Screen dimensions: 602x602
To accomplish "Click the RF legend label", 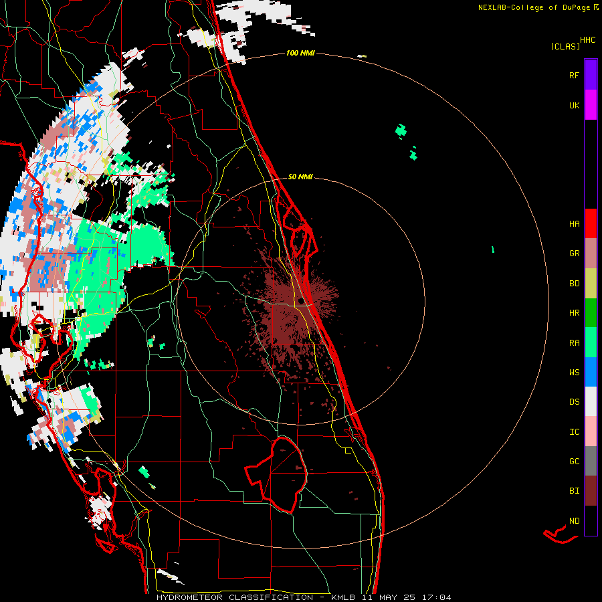I will pos(574,75).
